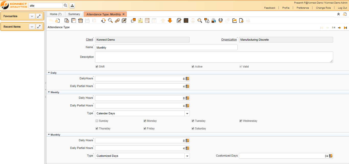Click the zoom across magnifier icon
349x164 pixels.
coord(200,20)
